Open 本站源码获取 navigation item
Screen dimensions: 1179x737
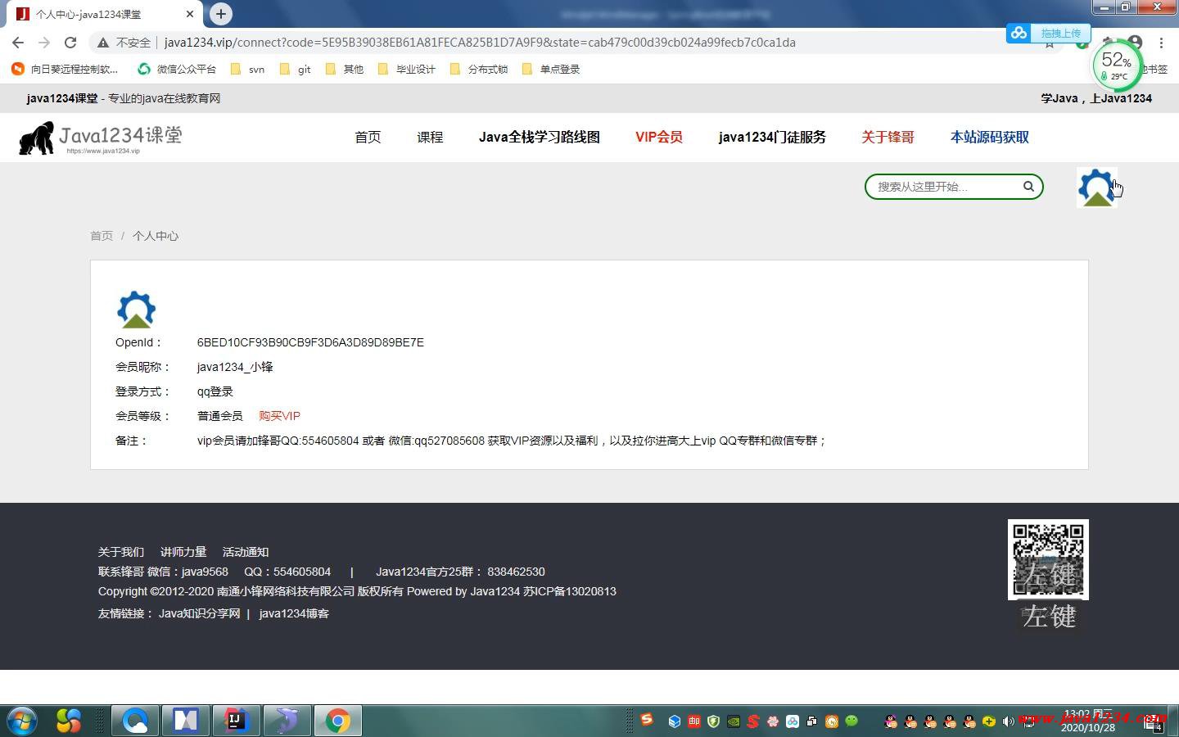point(990,137)
